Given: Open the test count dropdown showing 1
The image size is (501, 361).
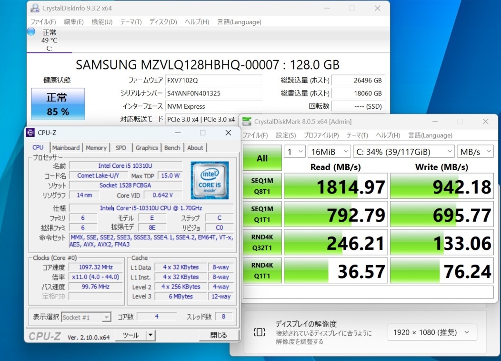Looking at the screenshot, I should [x=295, y=151].
